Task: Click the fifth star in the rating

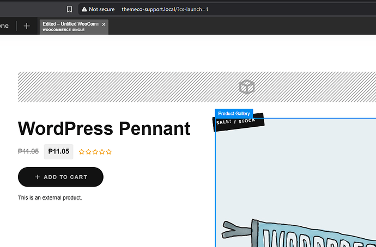Action: (x=109, y=152)
